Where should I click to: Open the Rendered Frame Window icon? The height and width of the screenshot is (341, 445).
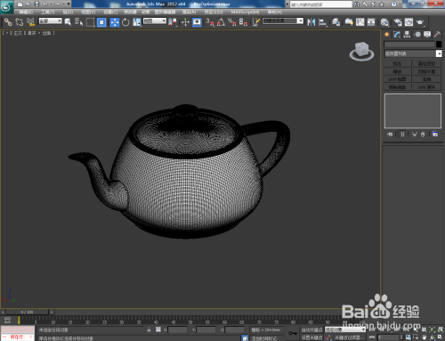click(x=409, y=22)
